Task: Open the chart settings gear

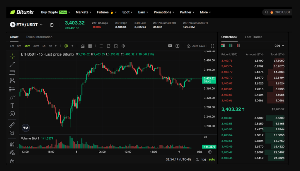Action: [x=123, y=46]
